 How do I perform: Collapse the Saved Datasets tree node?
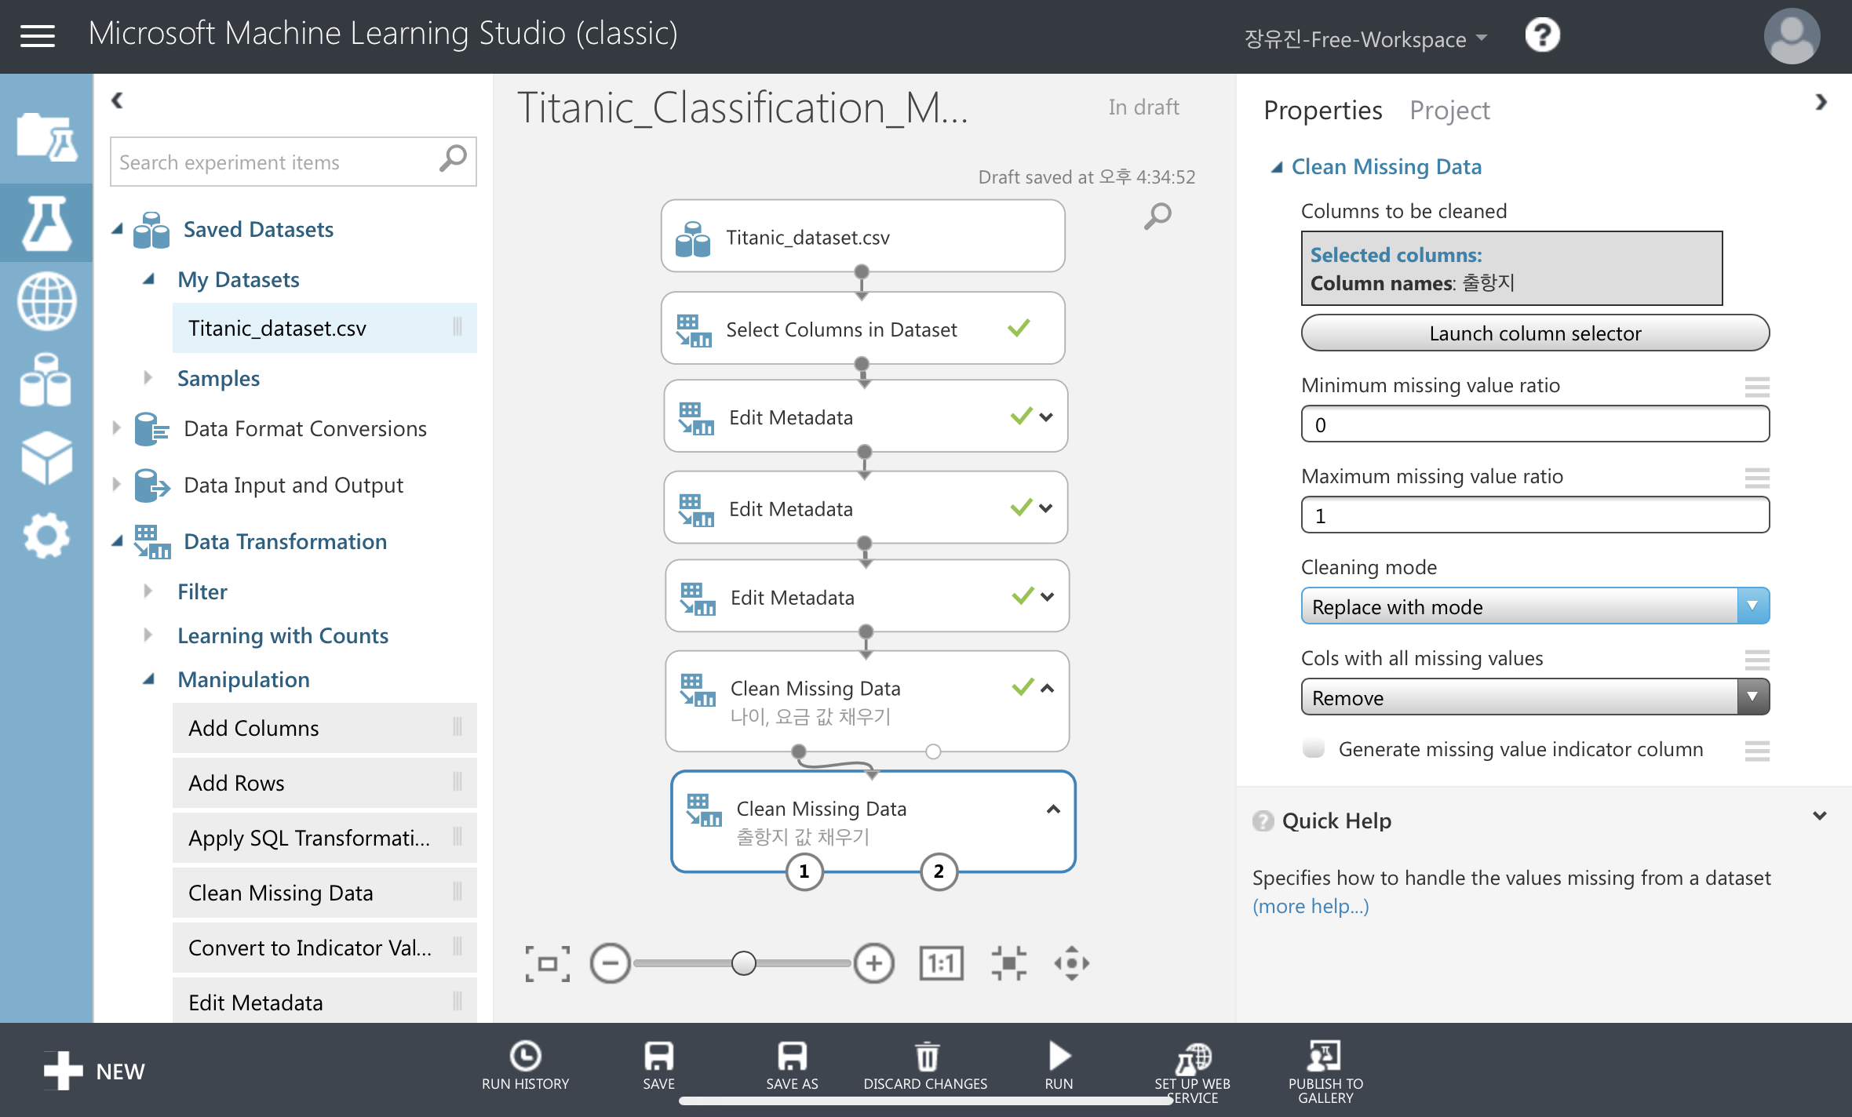point(118,229)
